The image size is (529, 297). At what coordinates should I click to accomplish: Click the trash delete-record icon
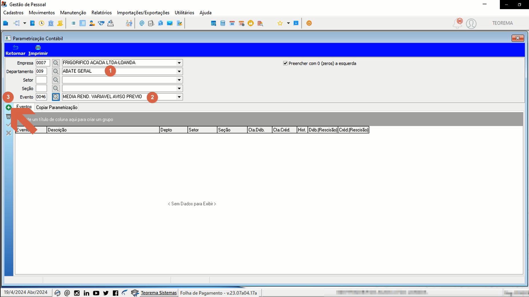click(x=9, y=117)
